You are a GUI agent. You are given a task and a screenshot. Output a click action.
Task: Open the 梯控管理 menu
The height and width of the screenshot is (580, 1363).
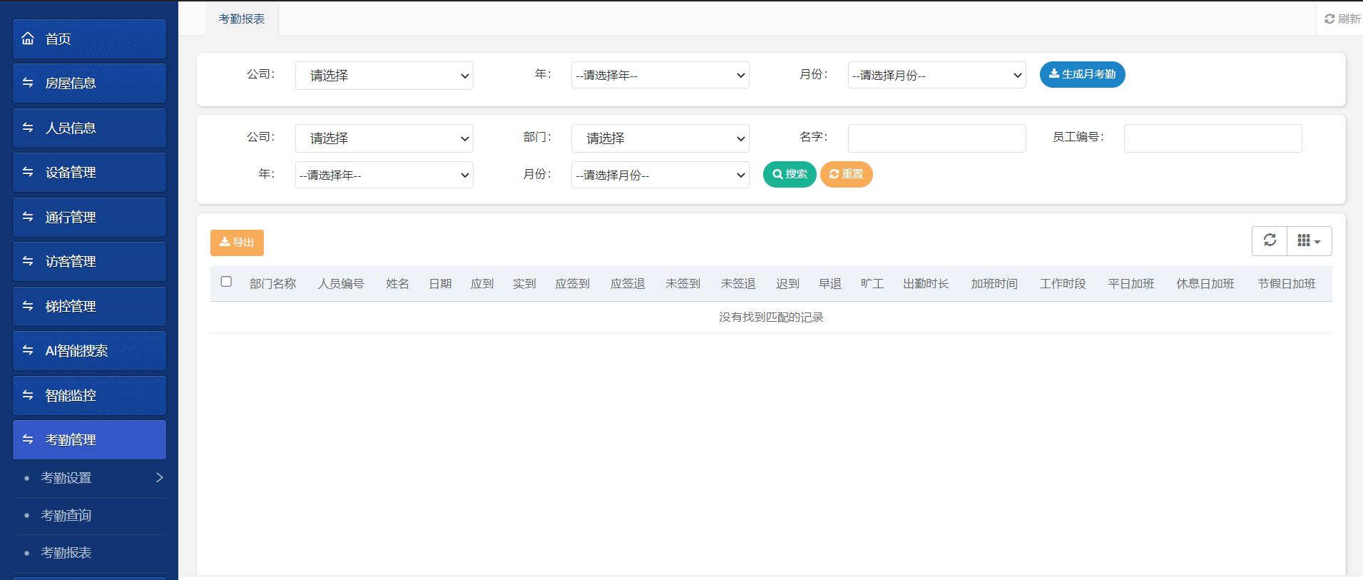click(89, 306)
